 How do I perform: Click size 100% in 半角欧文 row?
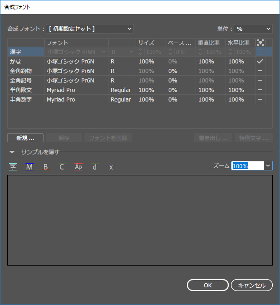tap(146, 90)
